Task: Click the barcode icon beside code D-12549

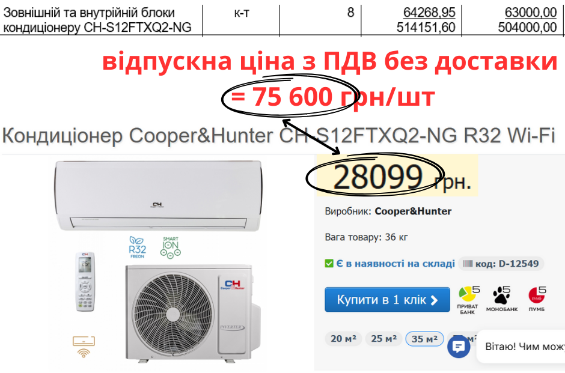Action: click(468, 264)
